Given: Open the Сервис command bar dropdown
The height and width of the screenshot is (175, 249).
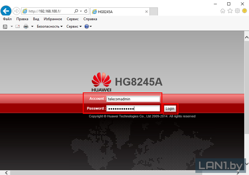Looking at the screenshot, I should point(74,26).
